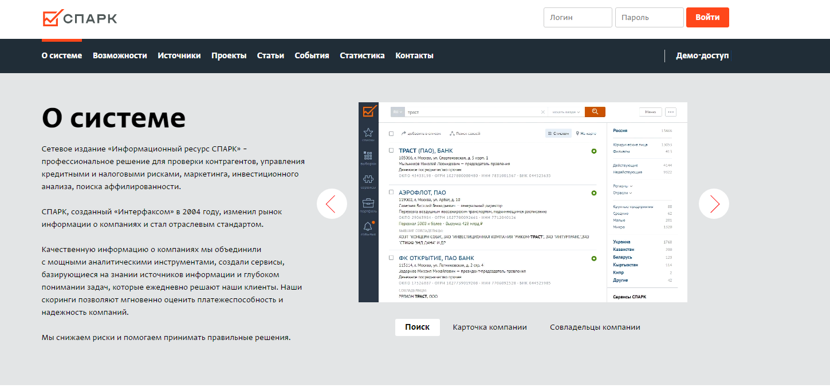Open the ФК ОТКРЫТИЕ, ПАО БАНК result title
The width and height of the screenshot is (830, 388).
point(436,258)
